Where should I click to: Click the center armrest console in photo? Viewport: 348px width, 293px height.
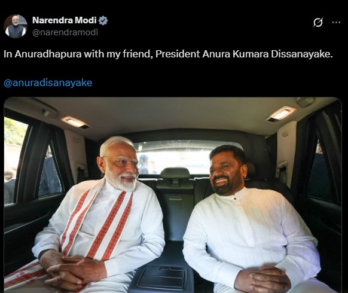(x=162, y=277)
